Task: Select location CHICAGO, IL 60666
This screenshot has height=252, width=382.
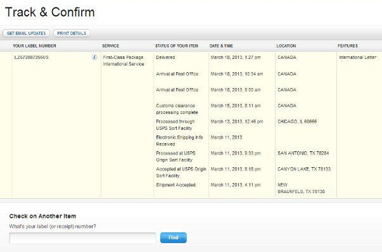Action: pos(297,122)
